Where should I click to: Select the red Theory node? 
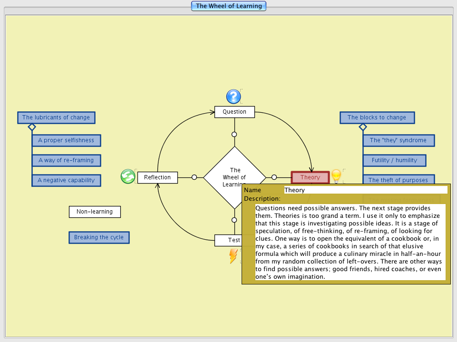[x=310, y=177]
